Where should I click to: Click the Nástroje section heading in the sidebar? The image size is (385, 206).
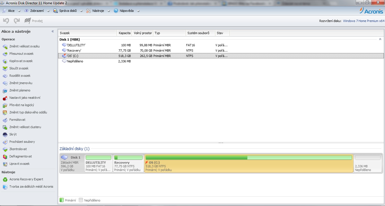[8, 172]
